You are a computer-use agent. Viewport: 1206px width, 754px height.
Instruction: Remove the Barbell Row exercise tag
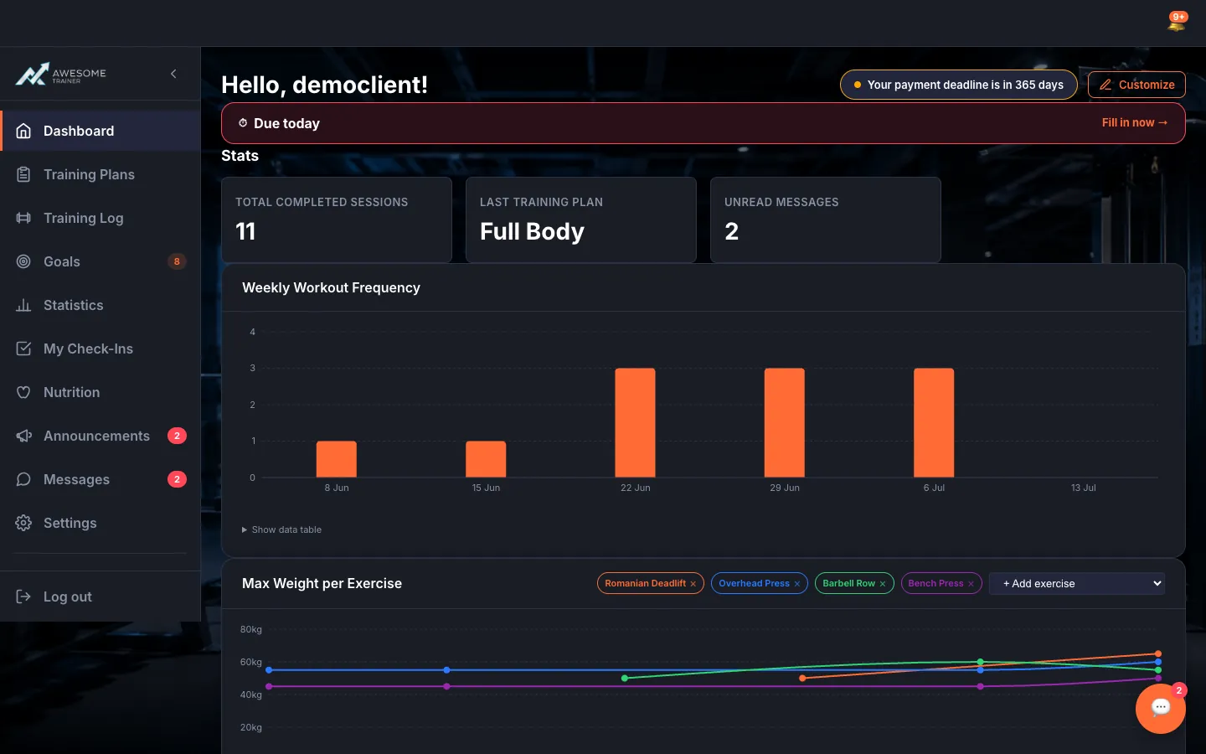[x=882, y=584]
